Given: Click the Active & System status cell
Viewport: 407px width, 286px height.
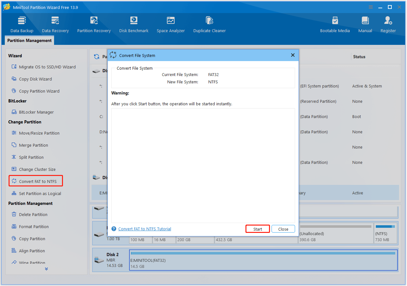Looking at the screenshot, I should coord(367,86).
